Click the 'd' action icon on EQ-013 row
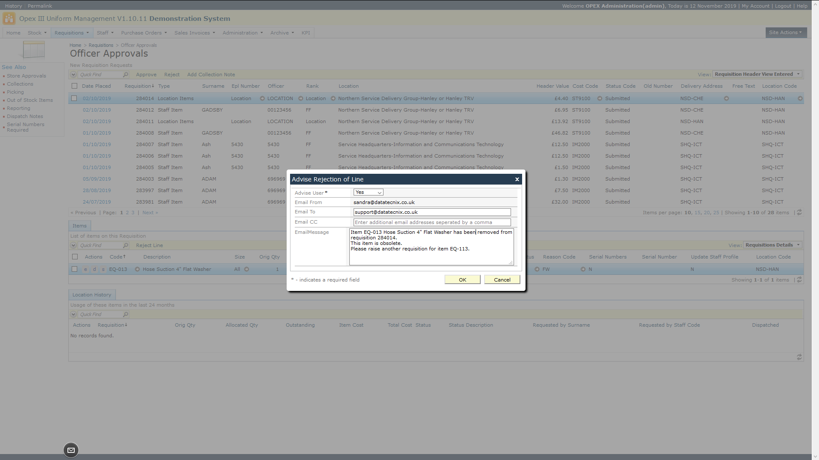 [x=94, y=269]
